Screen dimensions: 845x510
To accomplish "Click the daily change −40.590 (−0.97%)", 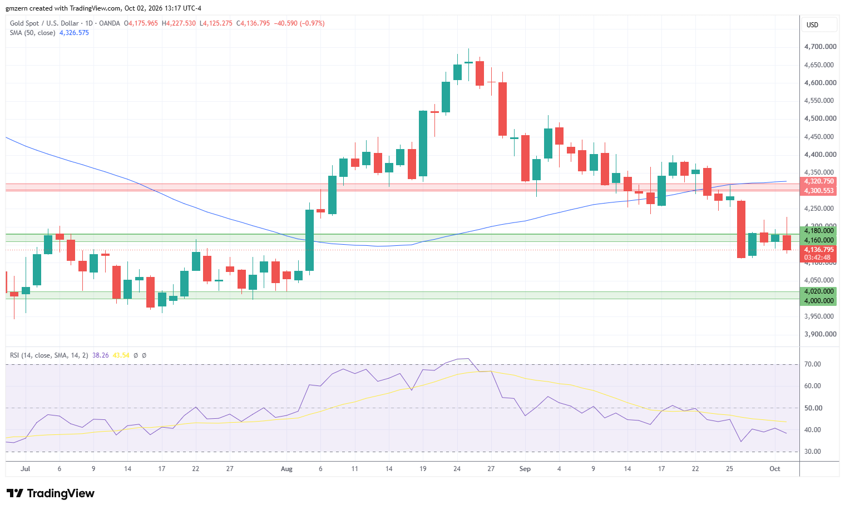I will pos(299,23).
